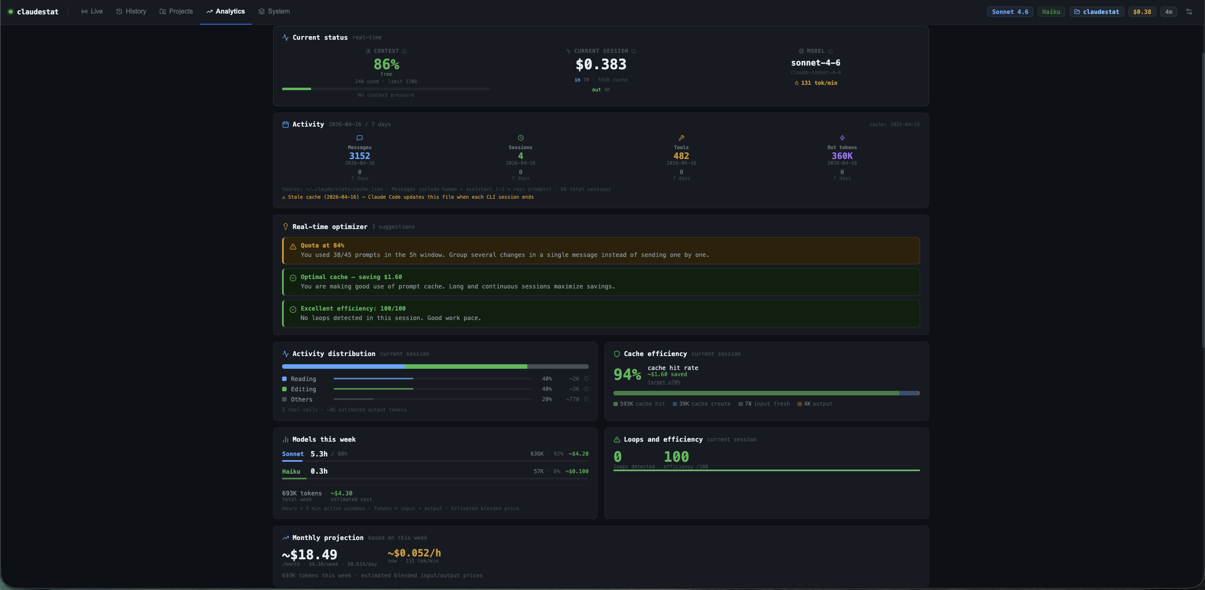Click the 39K cache create legend item
The height and width of the screenshot is (590, 1205).
tap(702, 404)
